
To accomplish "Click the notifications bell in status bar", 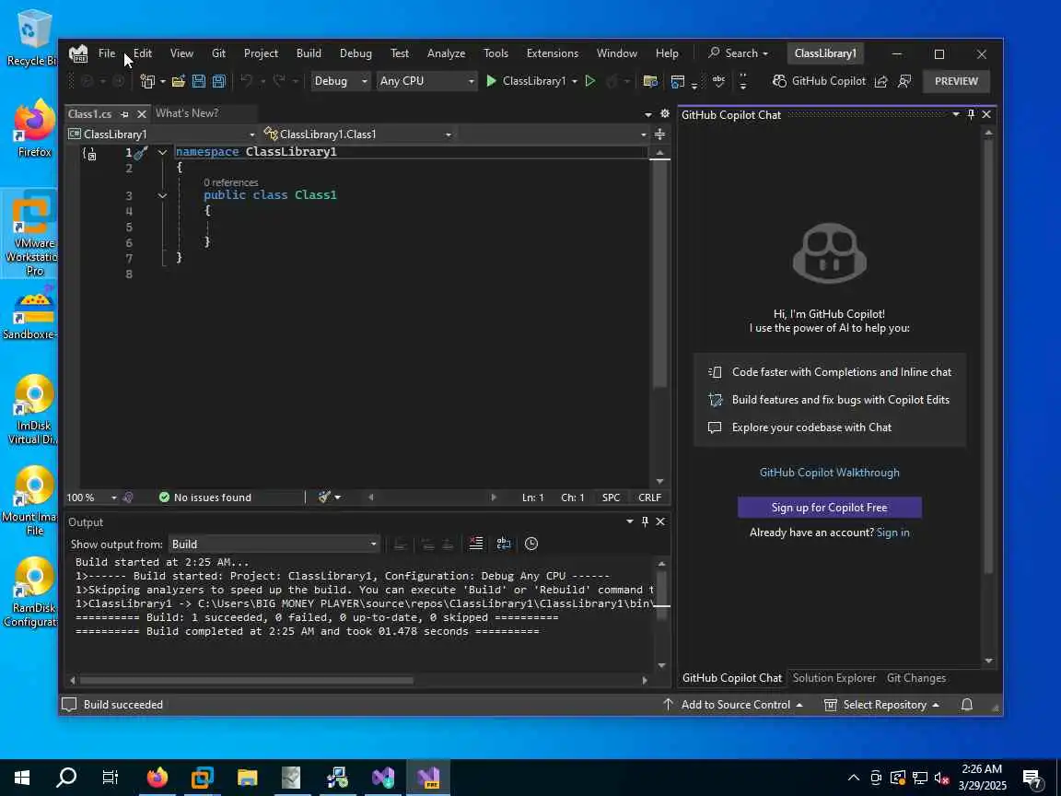I will pos(967,705).
